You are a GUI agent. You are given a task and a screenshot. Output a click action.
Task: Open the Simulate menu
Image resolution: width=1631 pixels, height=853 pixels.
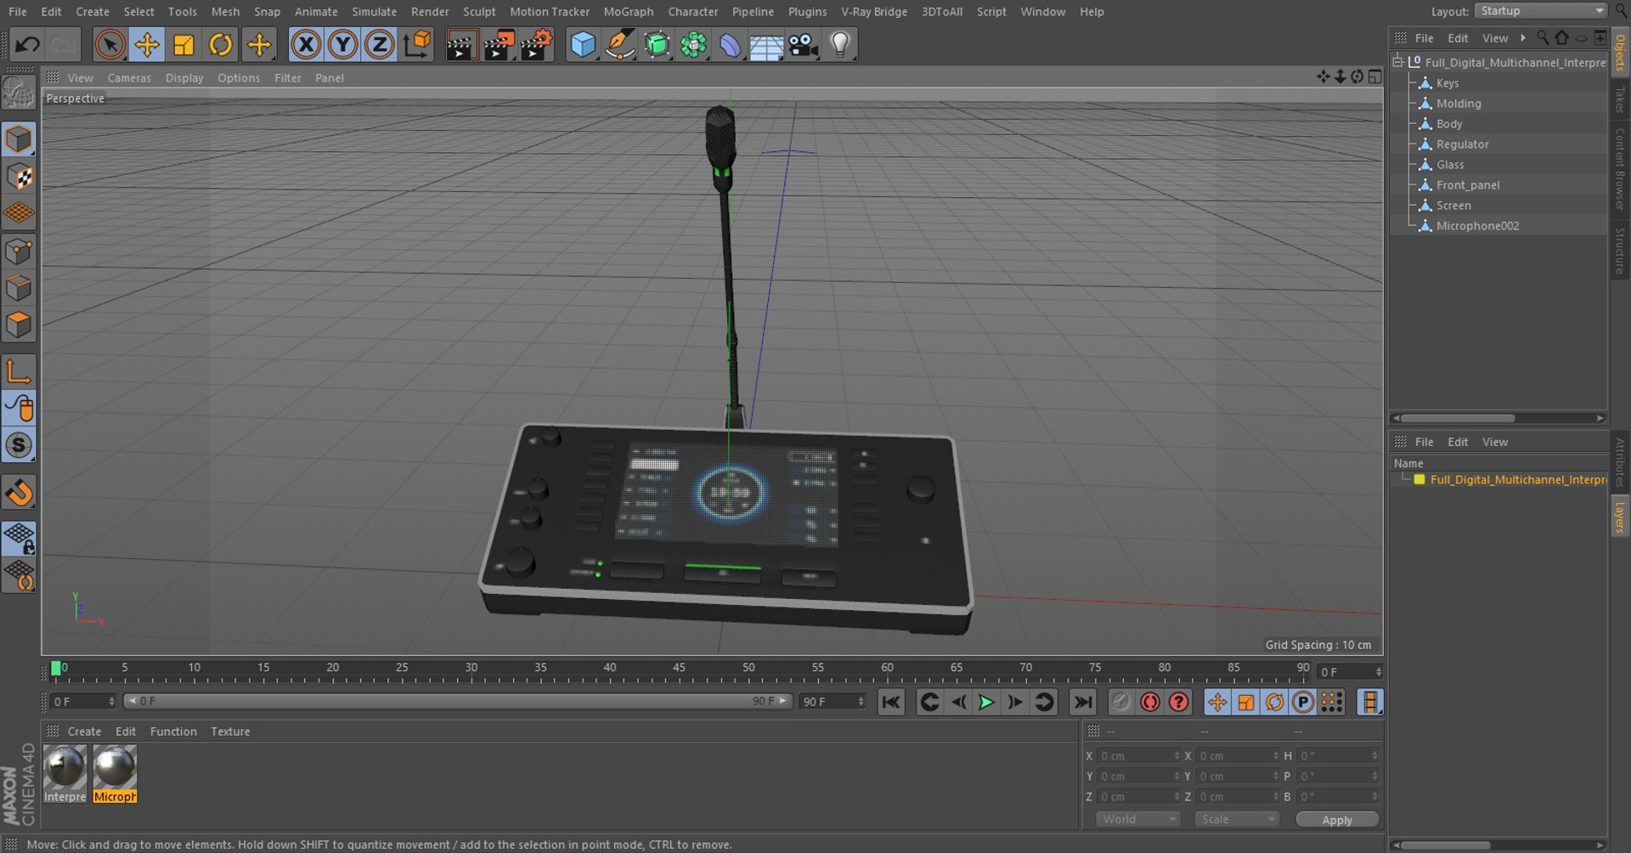pyautogui.click(x=375, y=12)
